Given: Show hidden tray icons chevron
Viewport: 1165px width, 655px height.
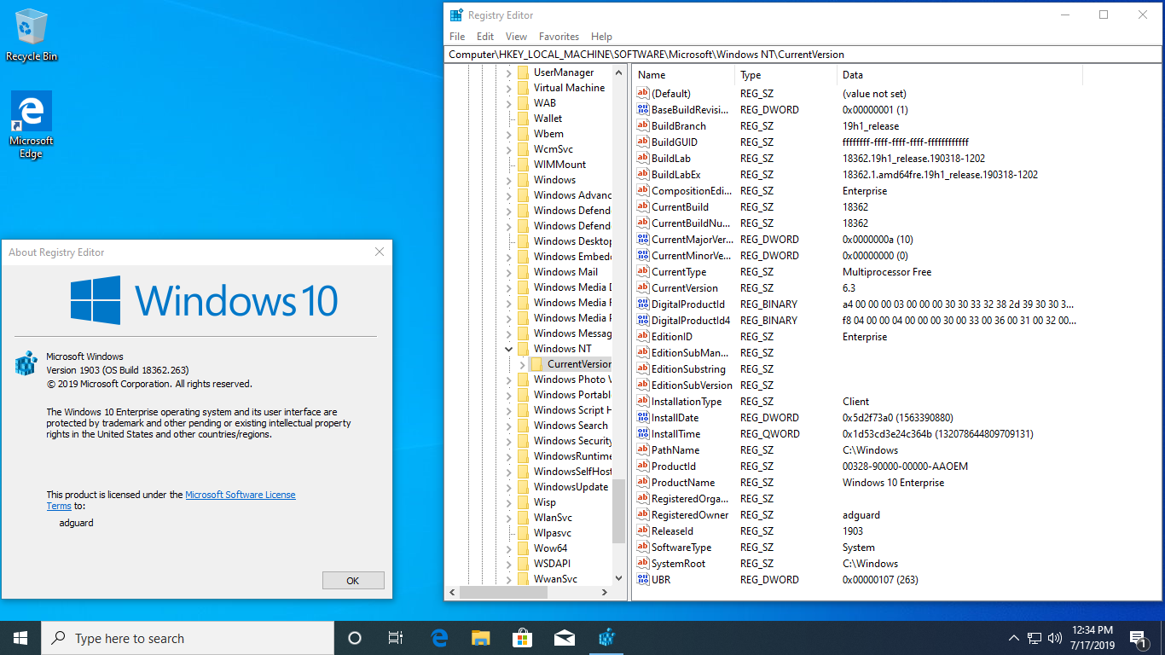Looking at the screenshot, I should (1014, 638).
